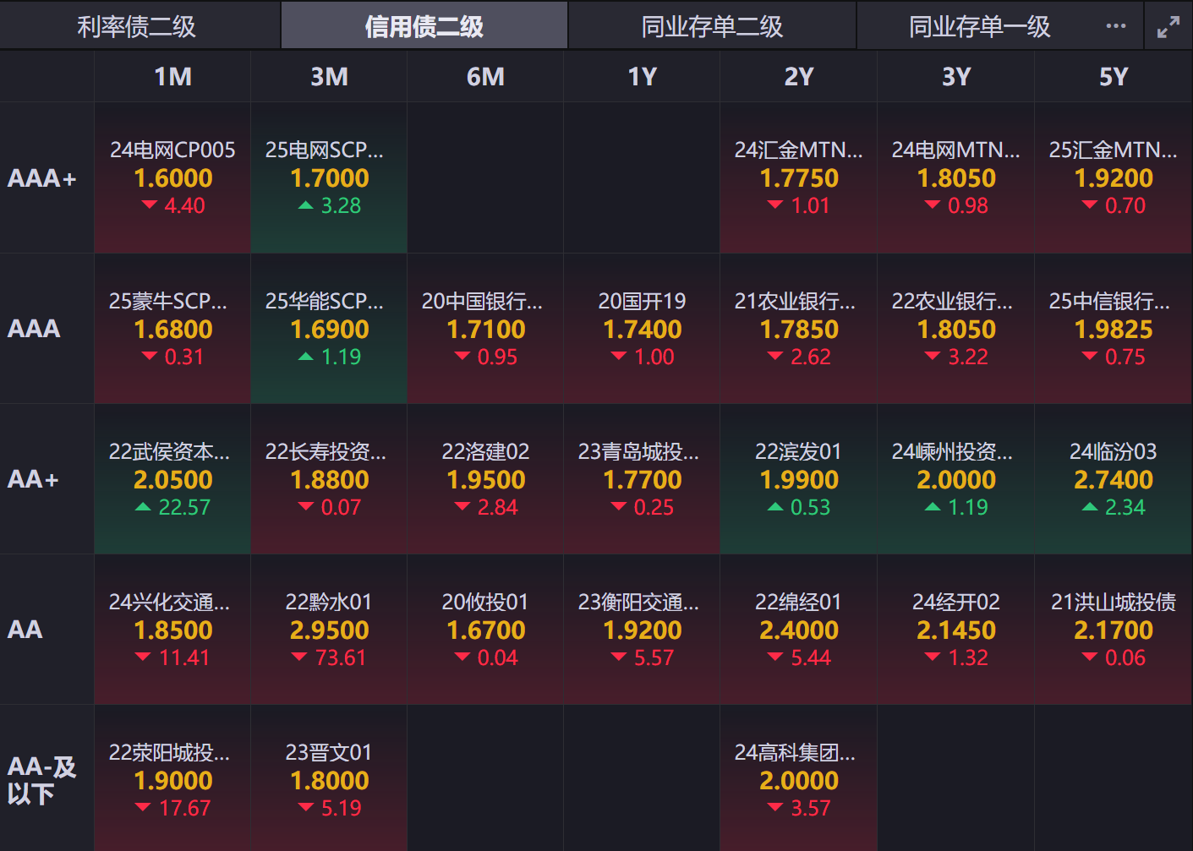
Task: Open the 22滨发01 bond cell
Action: [799, 479]
